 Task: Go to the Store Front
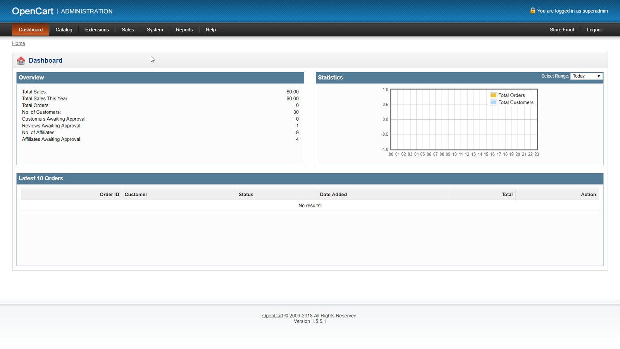[562, 30]
